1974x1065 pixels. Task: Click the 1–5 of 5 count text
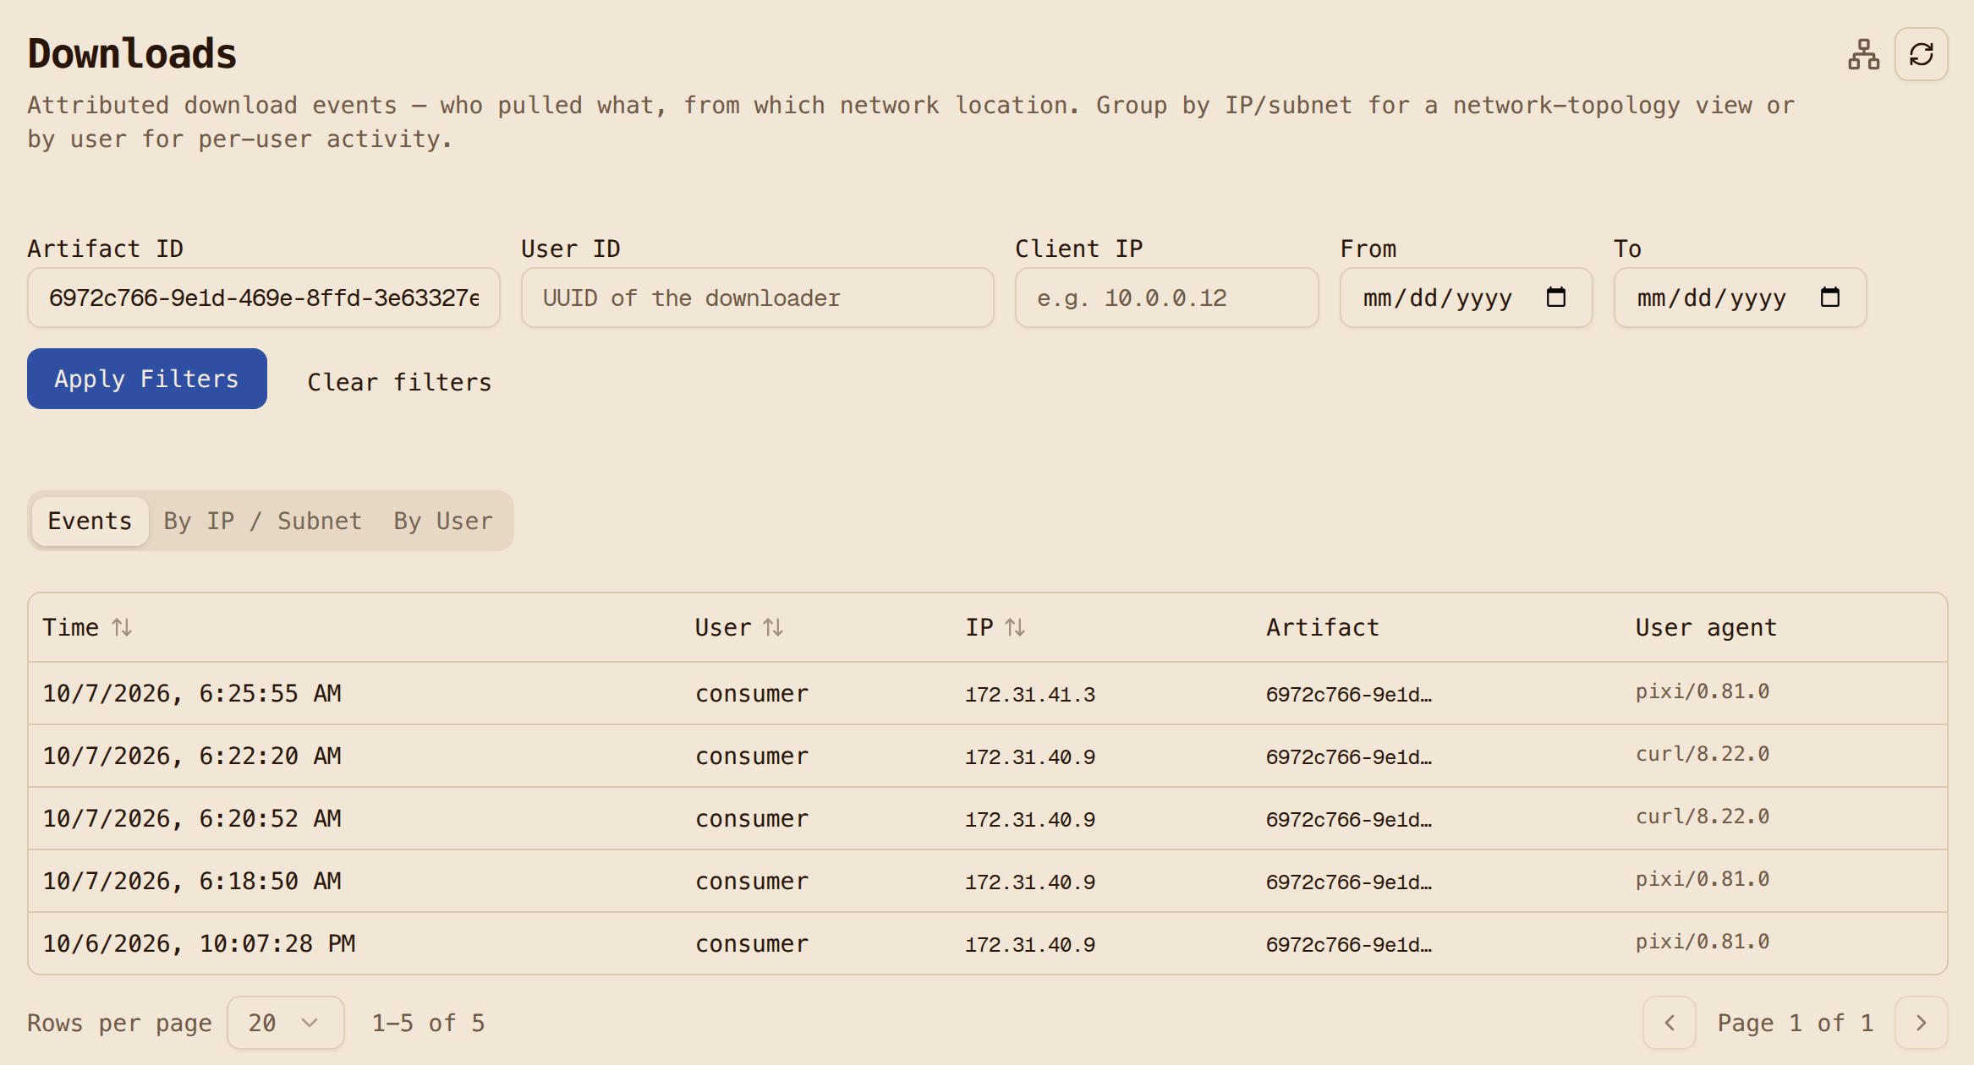429,1023
